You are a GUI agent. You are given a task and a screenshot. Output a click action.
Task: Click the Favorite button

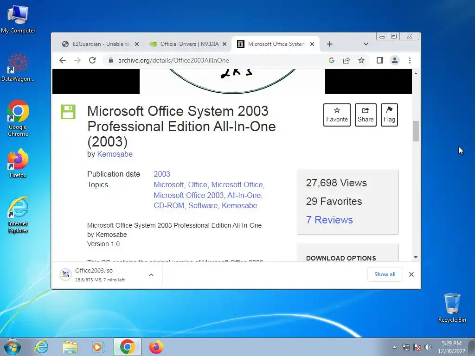[337, 115]
